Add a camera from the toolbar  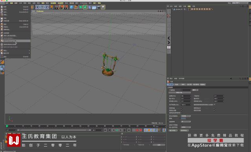coord(99,7)
